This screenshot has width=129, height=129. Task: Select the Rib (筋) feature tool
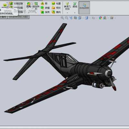[x=44, y=4]
